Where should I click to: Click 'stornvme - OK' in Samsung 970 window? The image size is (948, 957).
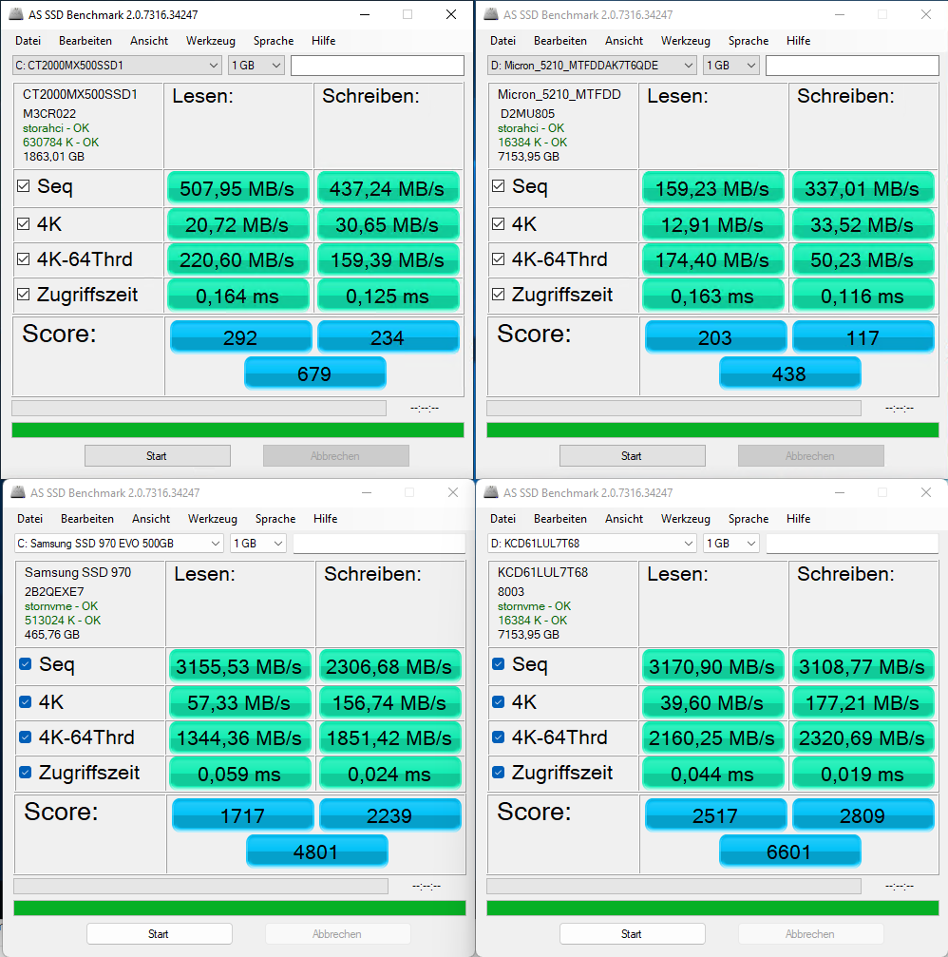tap(61, 606)
